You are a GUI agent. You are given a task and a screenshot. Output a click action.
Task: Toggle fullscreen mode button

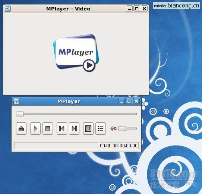tap(88, 128)
